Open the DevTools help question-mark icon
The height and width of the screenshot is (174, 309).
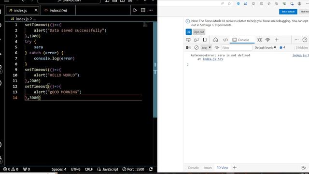(305, 40)
